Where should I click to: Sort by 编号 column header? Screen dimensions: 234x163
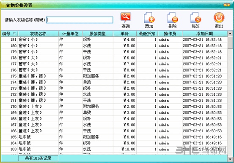click(9, 34)
